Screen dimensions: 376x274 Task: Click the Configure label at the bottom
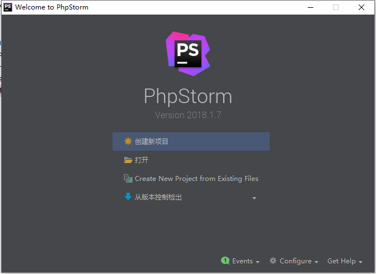pos(295,261)
